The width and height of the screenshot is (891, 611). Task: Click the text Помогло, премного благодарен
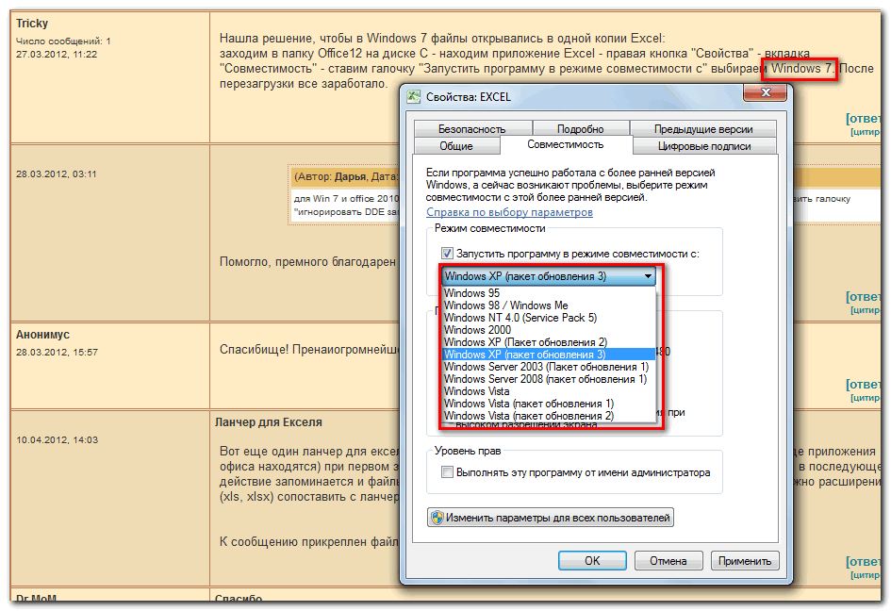(x=307, y=262)
